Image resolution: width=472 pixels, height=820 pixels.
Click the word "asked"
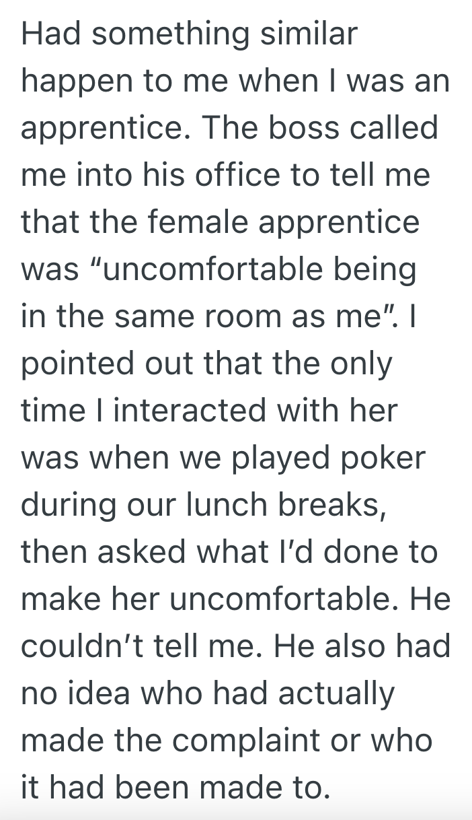(126, 552)
